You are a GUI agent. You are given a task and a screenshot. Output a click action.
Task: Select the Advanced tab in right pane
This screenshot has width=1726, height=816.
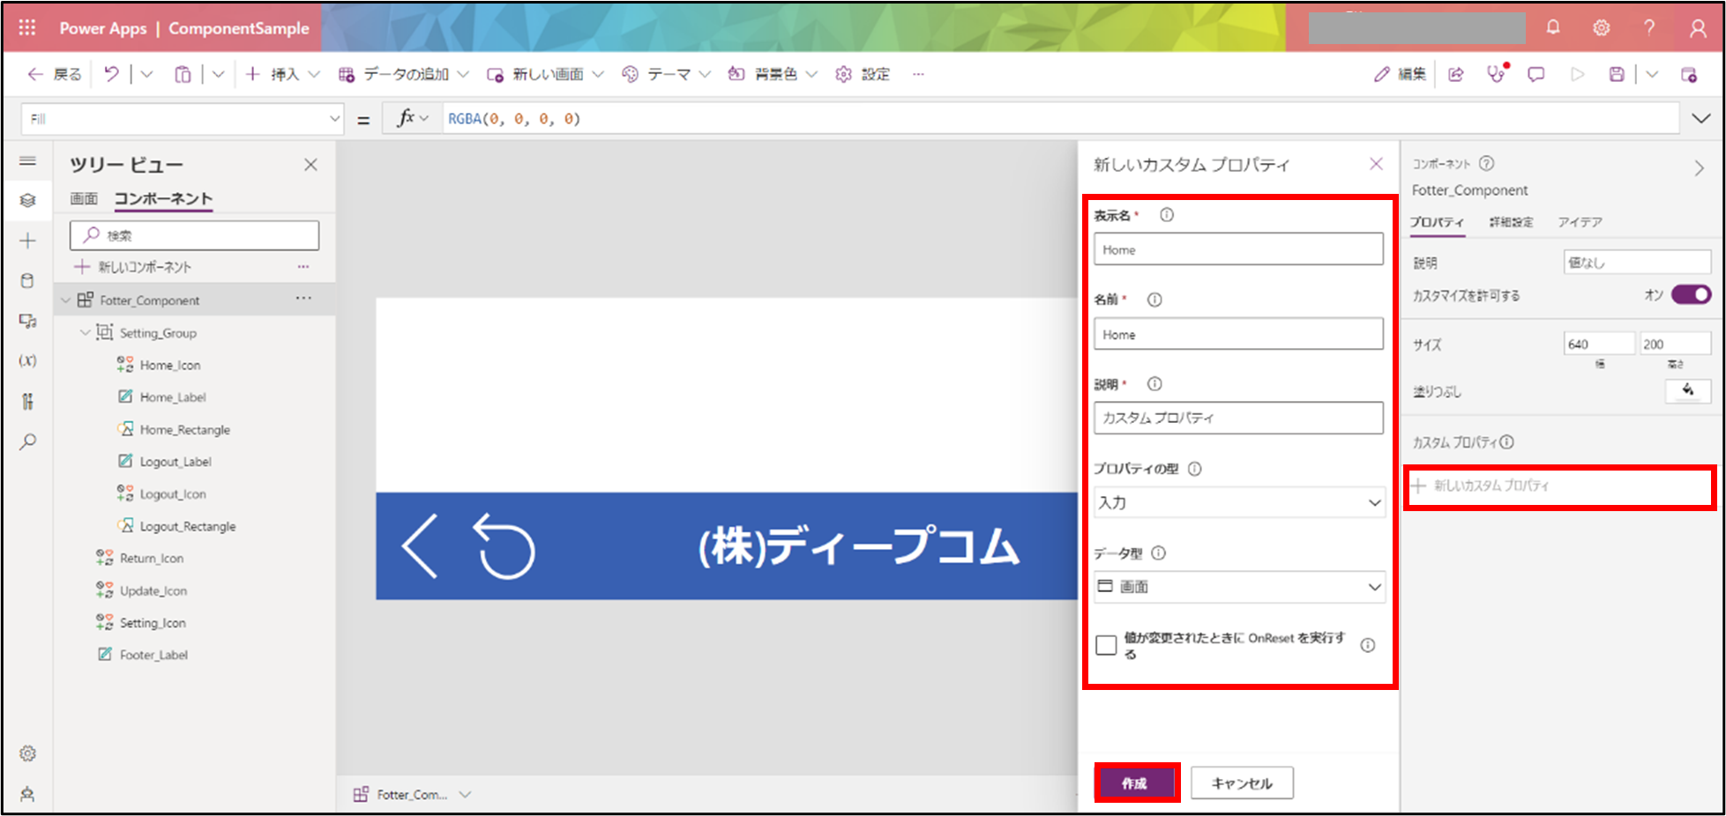coord(1511,222)
